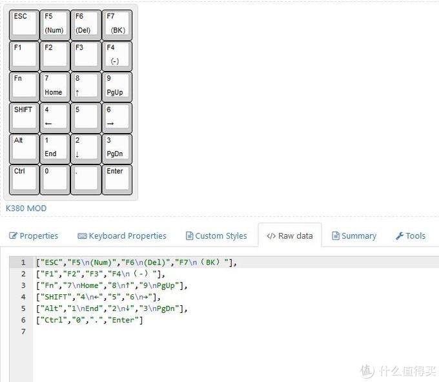The height and width of the screenshot is (382, 439).
Task: Select the F6 (Del) key
Action: tap(86, 25)
